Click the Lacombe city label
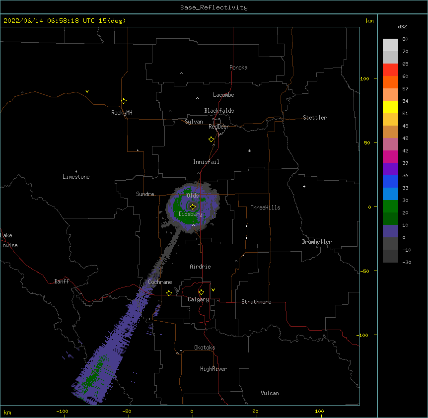The image size is (428, 418). pyautogui.click(x=223, y=95)
